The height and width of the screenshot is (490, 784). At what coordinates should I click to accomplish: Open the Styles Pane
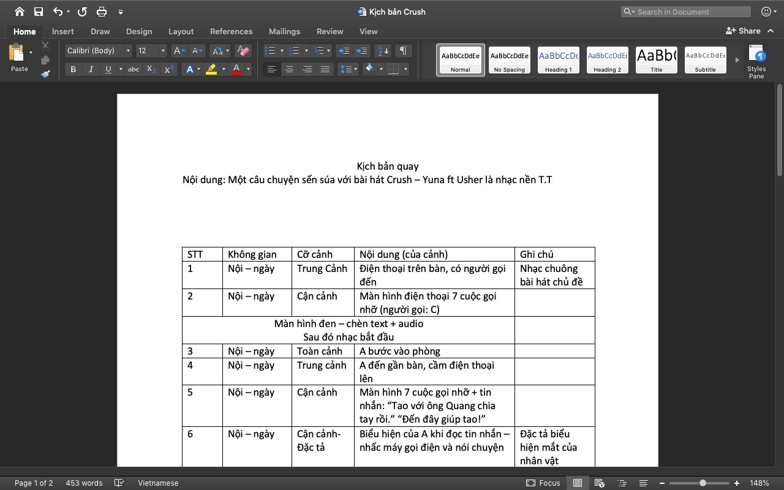click(756, 61)
